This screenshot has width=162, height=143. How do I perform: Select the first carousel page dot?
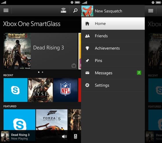pos(39,72)
